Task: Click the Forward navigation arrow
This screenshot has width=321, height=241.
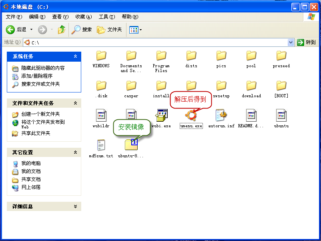Action: [42, 30]
